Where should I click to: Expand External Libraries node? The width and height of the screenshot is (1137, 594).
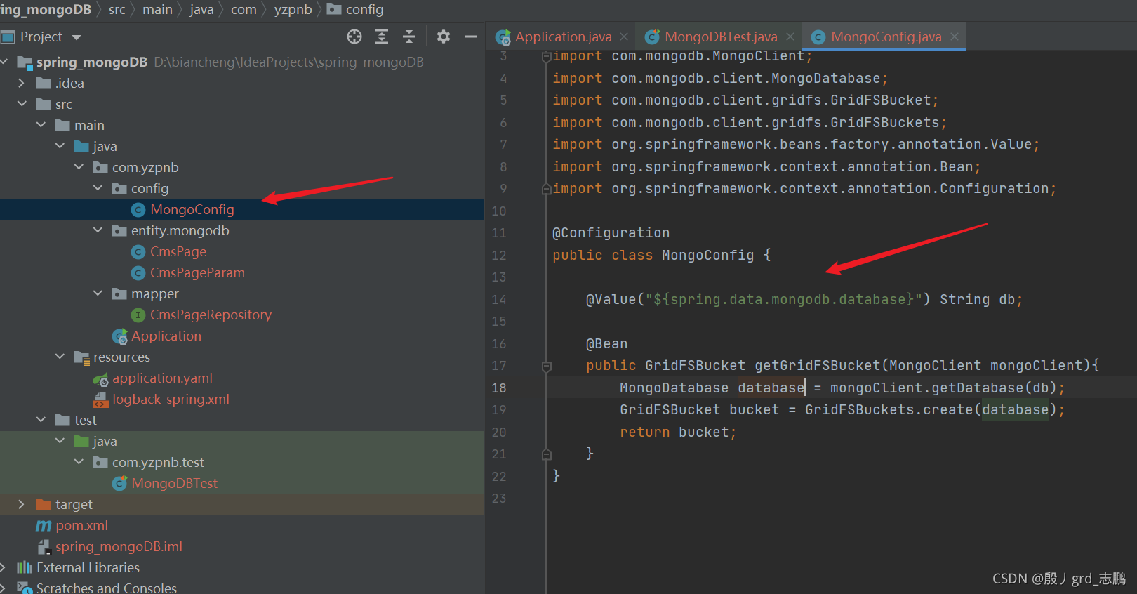point(4,567)
